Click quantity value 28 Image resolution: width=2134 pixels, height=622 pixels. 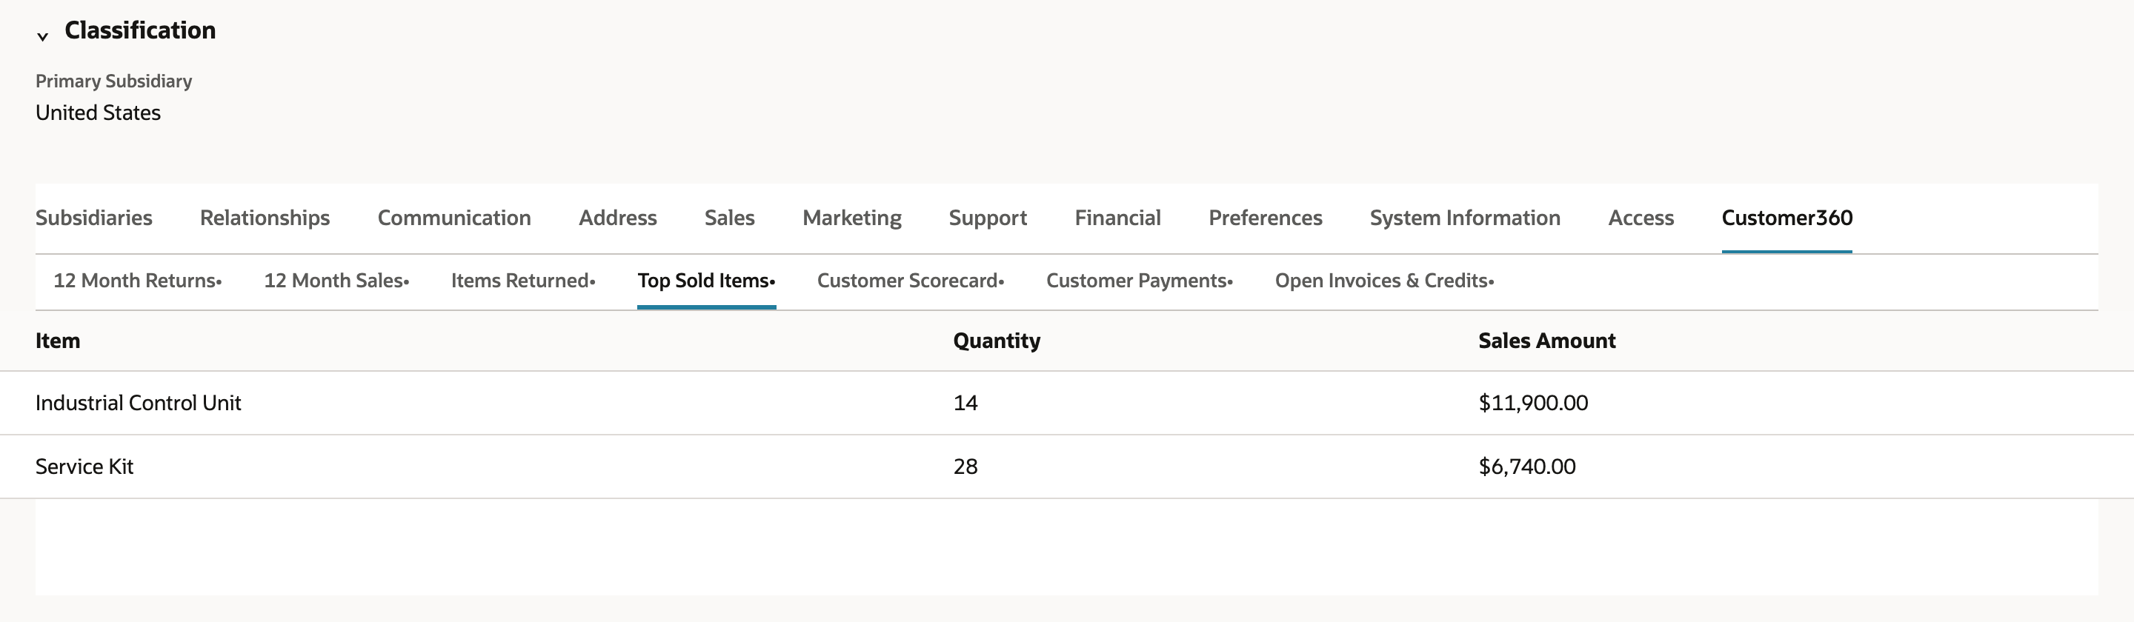point(966,466)
